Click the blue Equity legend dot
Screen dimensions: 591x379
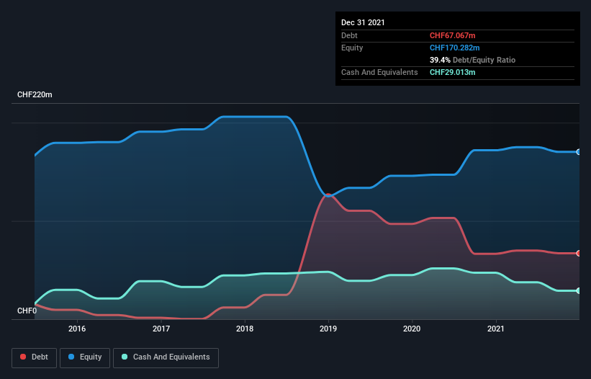click(x=71, y=357)
